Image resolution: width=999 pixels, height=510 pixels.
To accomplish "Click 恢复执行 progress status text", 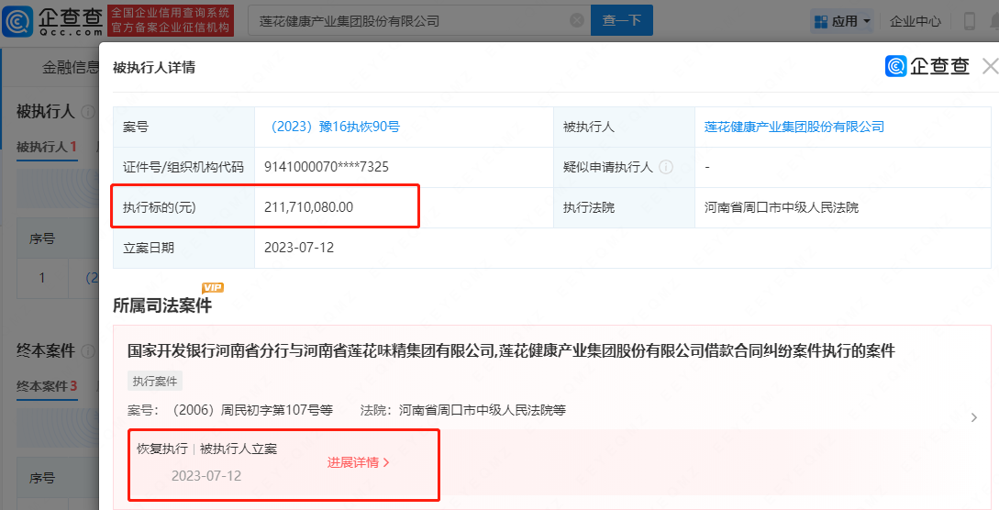I will pyautogui.click(x=162, y=449).
